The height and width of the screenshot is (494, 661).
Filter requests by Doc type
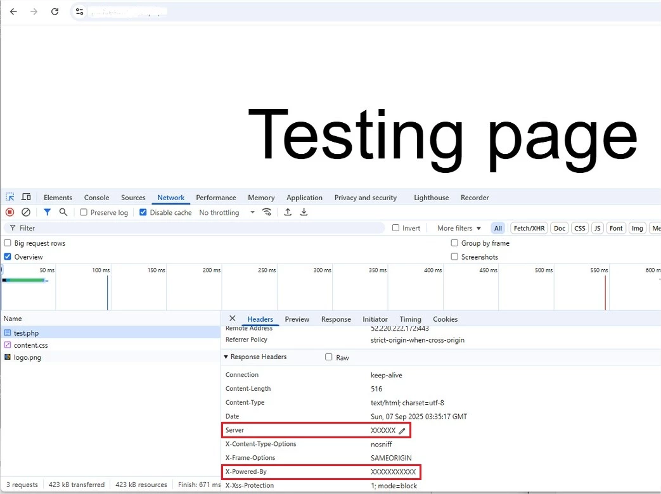click(560, 228)
